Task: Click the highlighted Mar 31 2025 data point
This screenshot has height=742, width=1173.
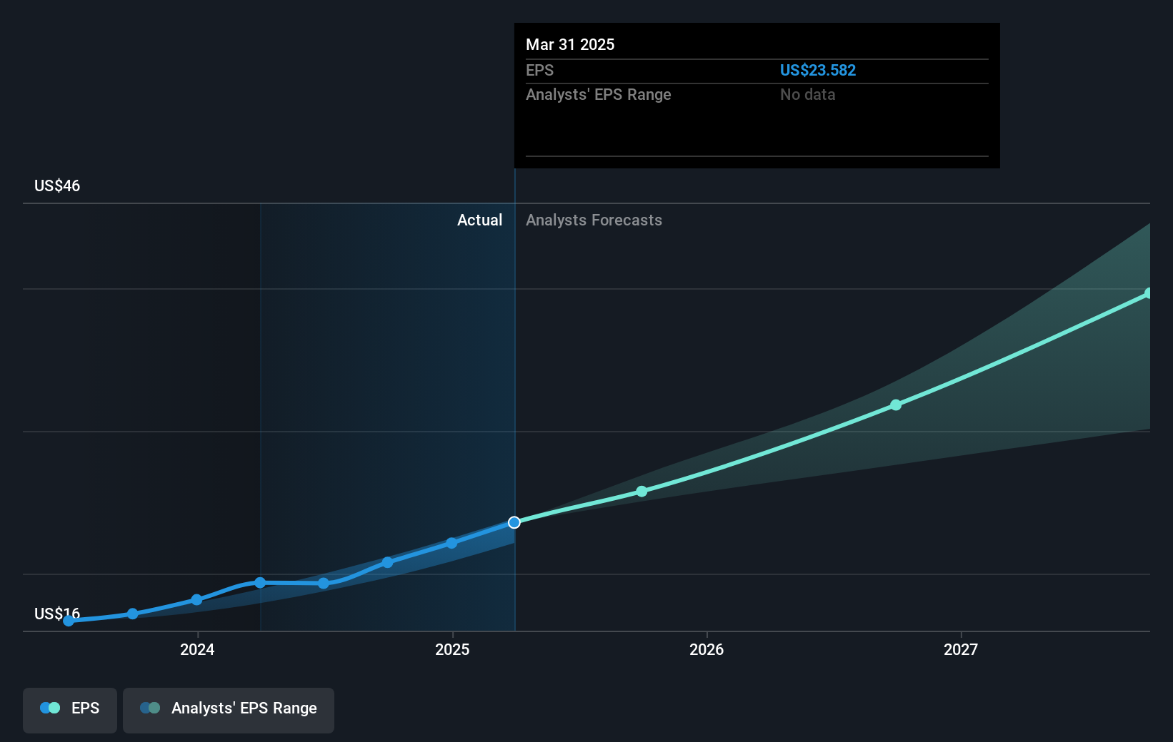Action: [514, 523]
